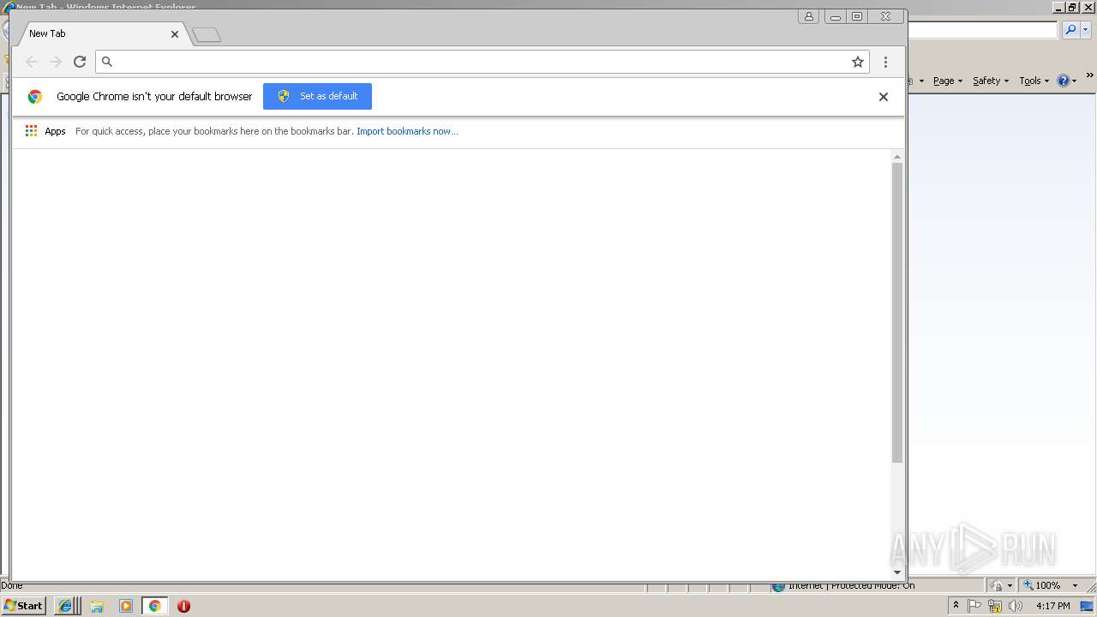The width and height of the screenshot is (1097, 617).
Task: Open the Apps shortcut in bookmarks bar
Action: [45, 131]
